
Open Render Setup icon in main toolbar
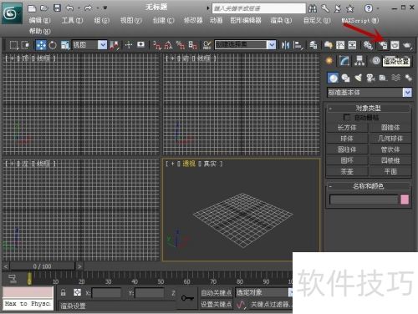click(x=383, y=45)
